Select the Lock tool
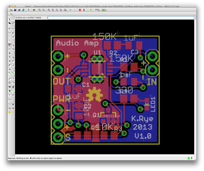 point(10,53)
